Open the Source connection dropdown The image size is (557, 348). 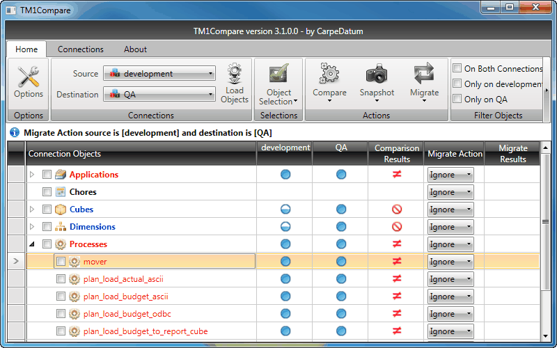[159, 74]
